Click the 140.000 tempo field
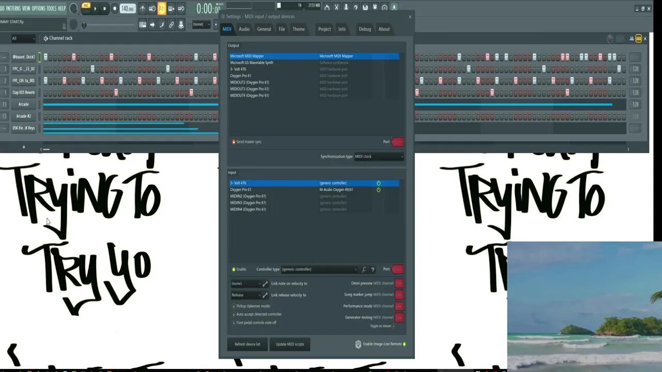662x372 pixels. point(128,8)
